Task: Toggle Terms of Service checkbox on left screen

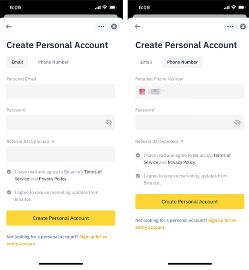Action: click(9, 172)
